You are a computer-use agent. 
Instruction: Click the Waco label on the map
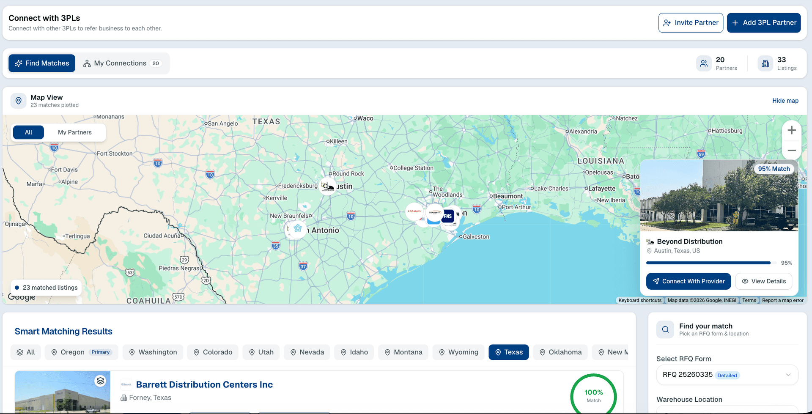(365, 118)
